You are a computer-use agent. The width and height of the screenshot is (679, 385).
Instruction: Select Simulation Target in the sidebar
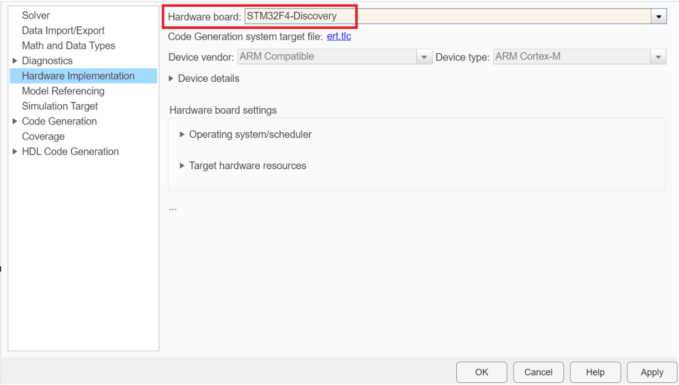(x=59, y=106)
